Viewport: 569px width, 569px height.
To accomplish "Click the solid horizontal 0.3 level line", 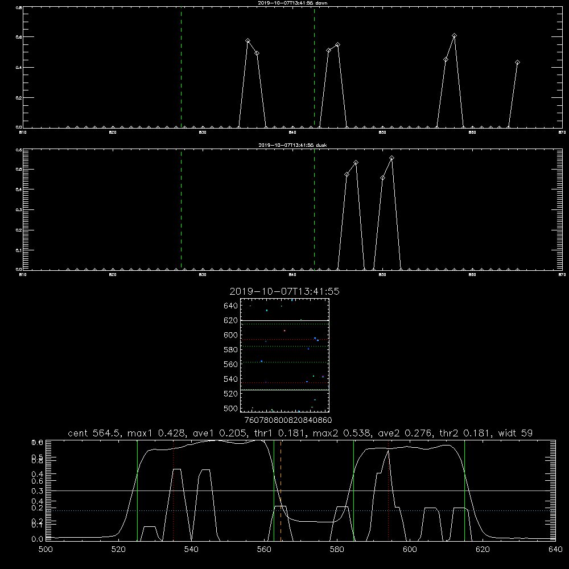I will coord(300,490).
